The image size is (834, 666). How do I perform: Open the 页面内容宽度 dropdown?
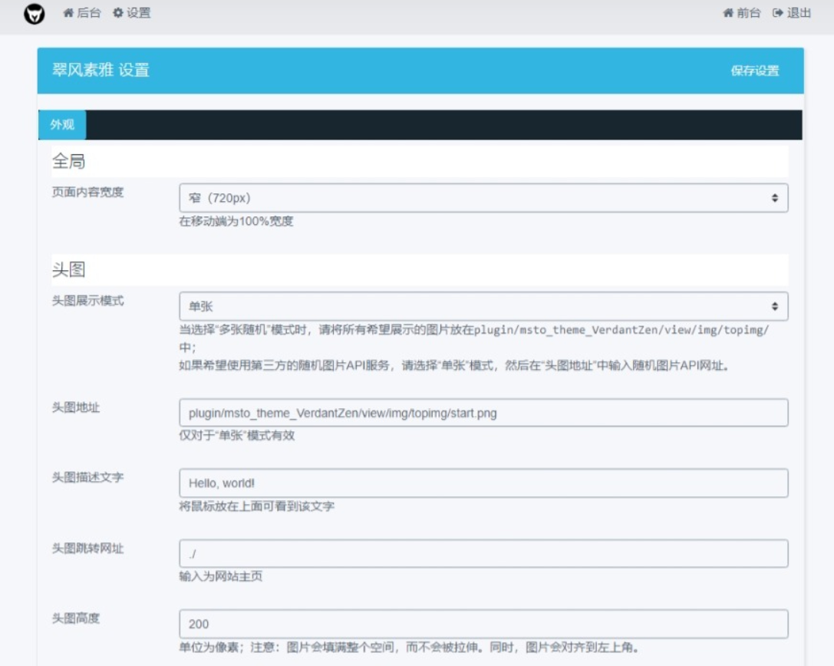483,198
